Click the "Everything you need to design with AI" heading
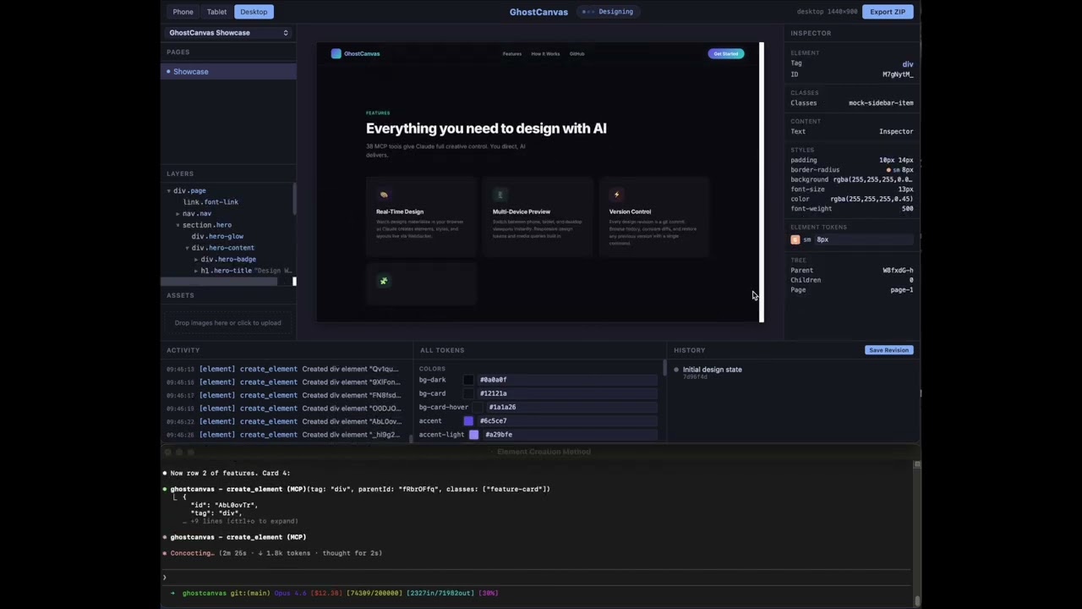The width and height of the screenshot is (1082, 609). point(486,129)
